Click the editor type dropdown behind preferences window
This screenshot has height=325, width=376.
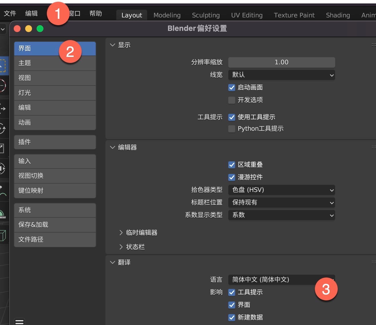[x=3, y=29]
